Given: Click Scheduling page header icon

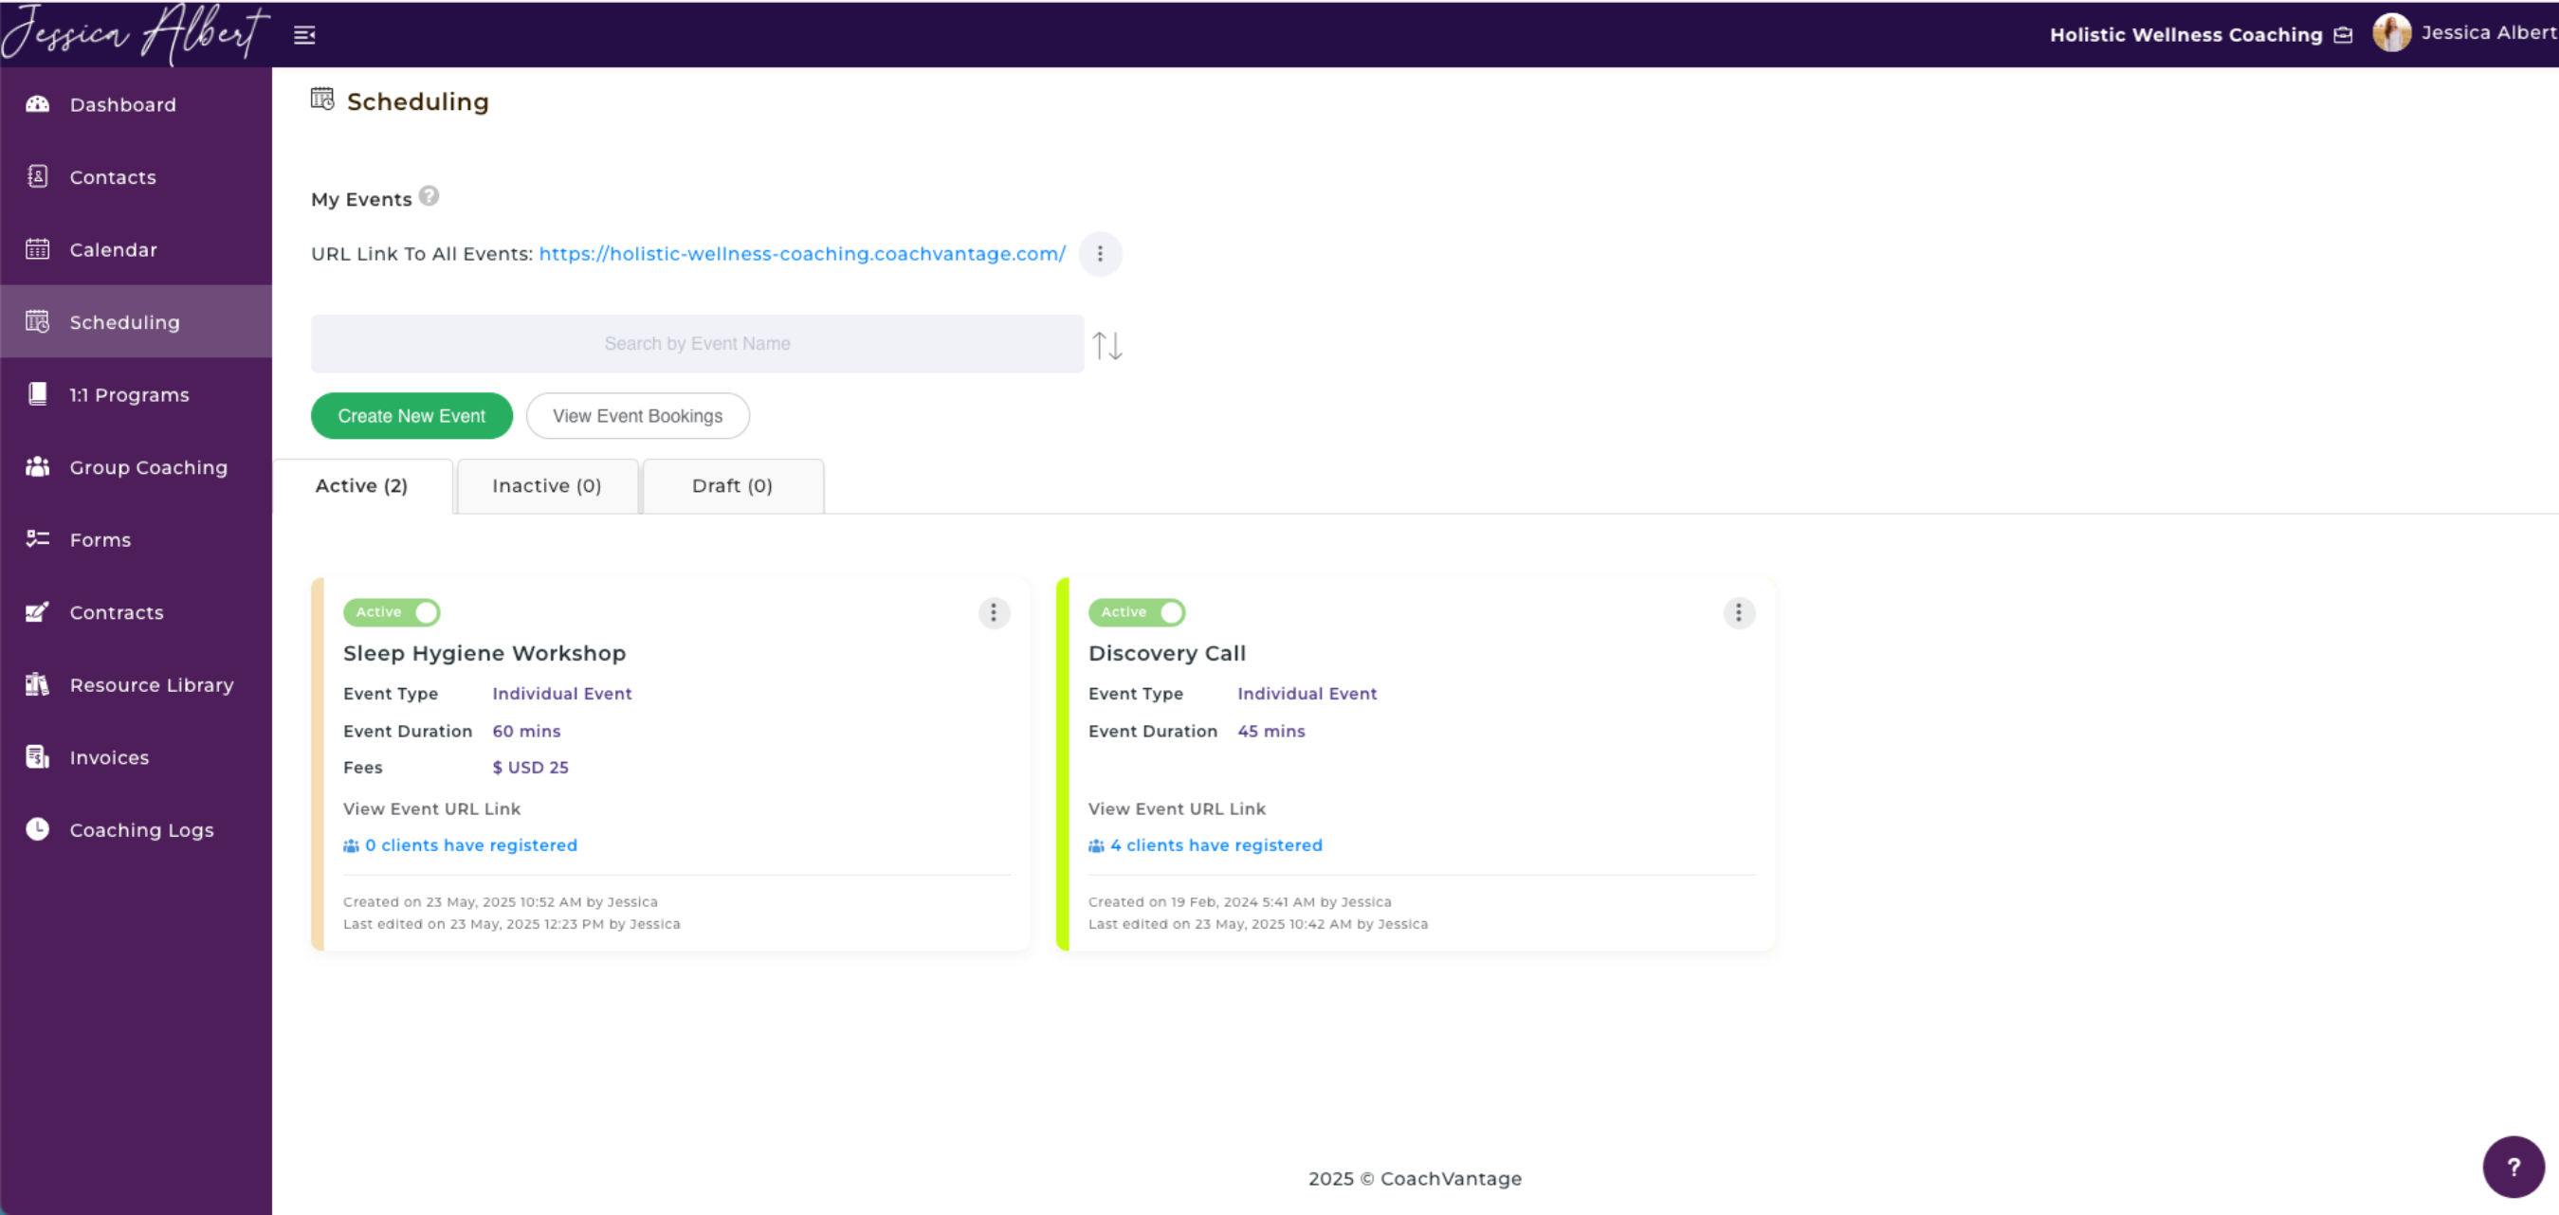Looking at the screenshot, I should point(323,99).
